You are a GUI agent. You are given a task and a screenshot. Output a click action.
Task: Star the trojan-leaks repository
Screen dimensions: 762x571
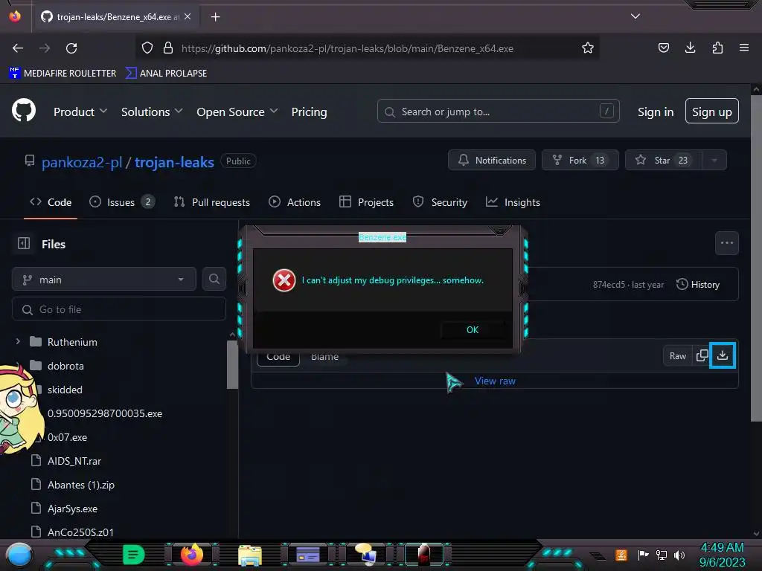tap(663, 161)
